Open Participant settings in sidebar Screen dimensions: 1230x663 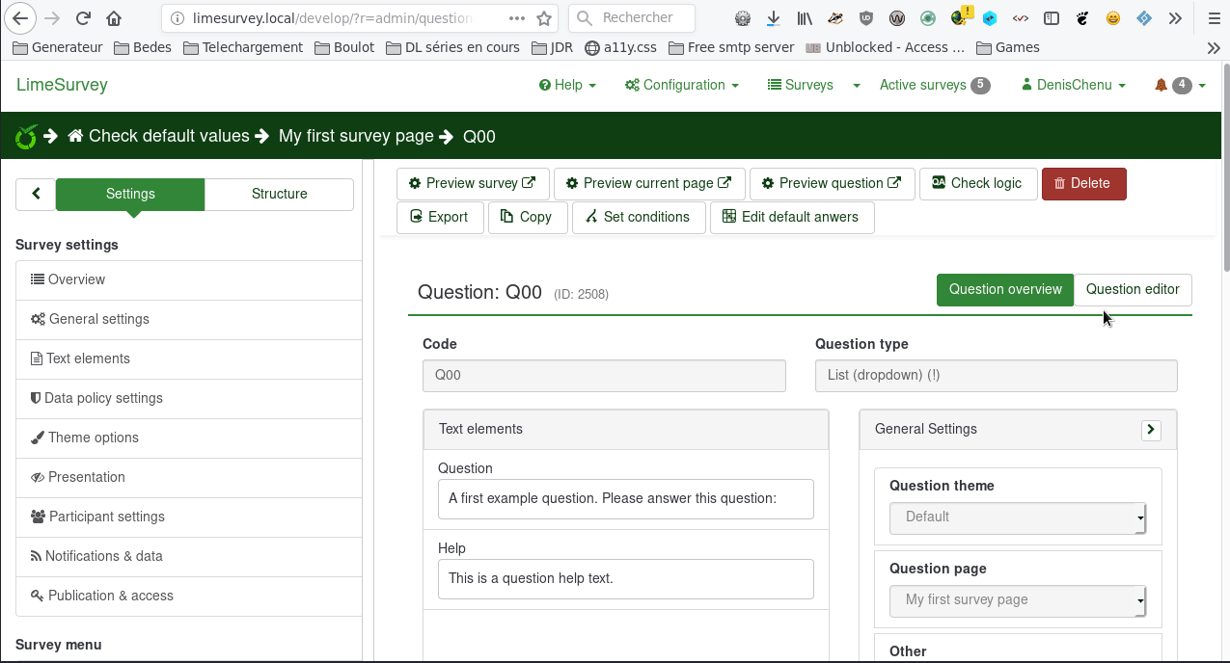(106, 517)
